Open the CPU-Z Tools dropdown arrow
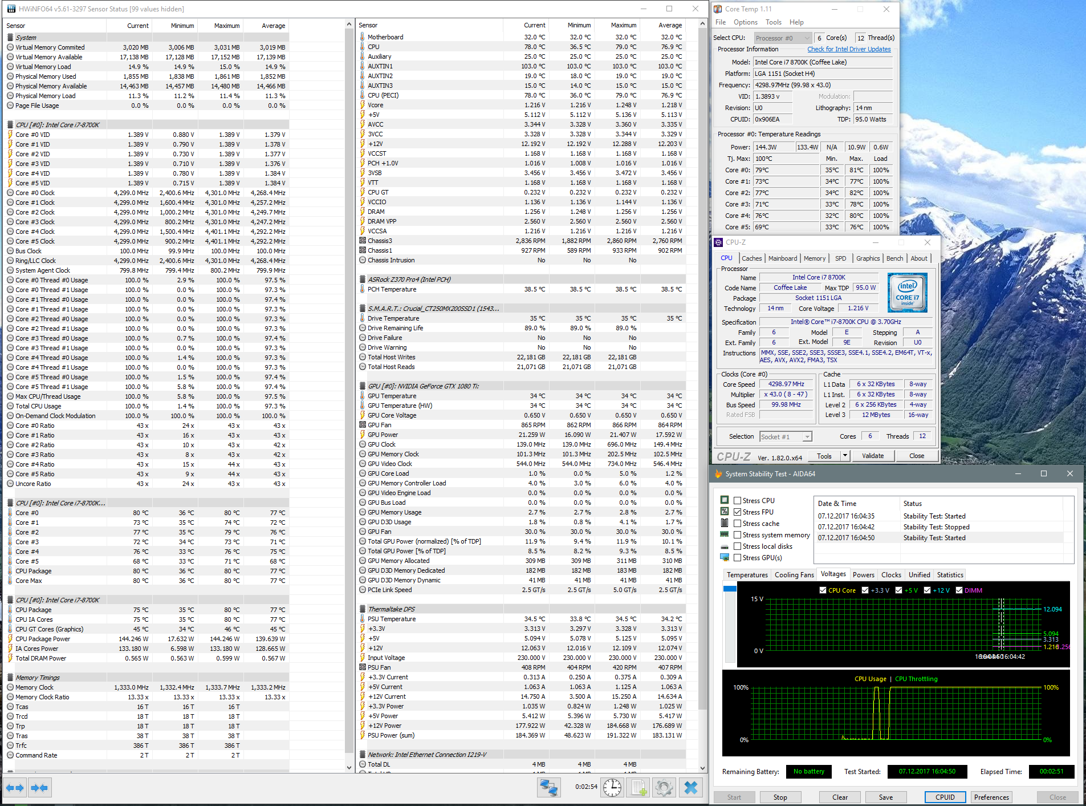 click(845, 456)
